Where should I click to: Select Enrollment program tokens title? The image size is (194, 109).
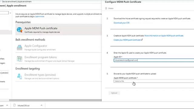(x=41, y=57)
